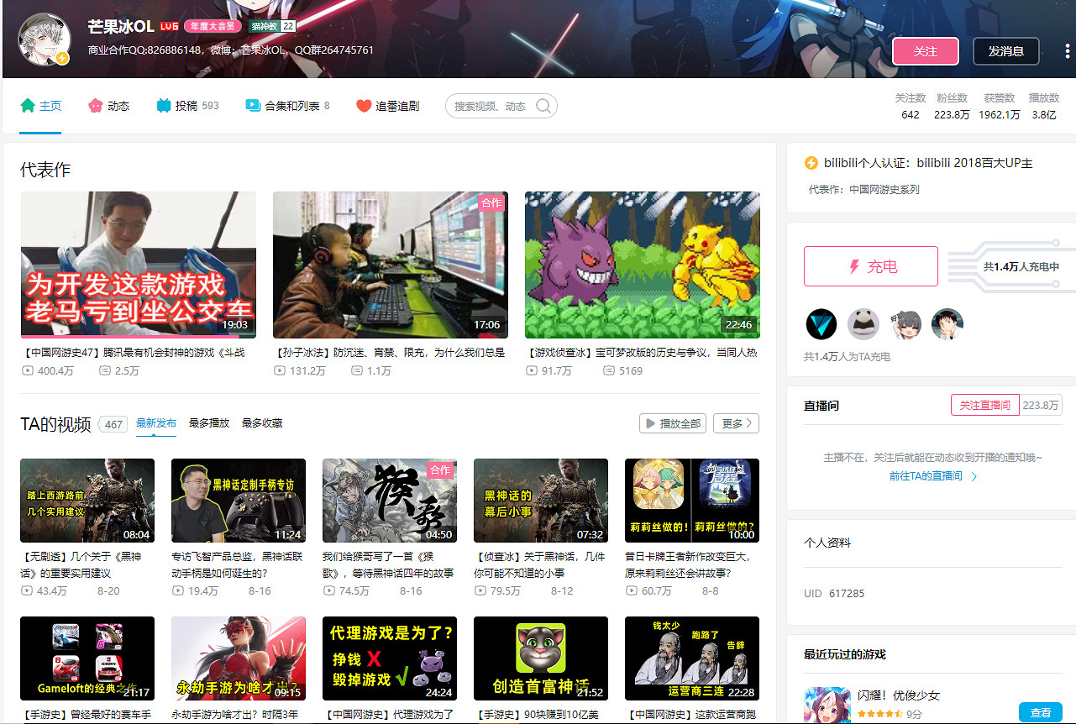The image size is (1076, 724).
Task: Click the danmaku count icon showing 1.1万
Action: tap(357, 370)
